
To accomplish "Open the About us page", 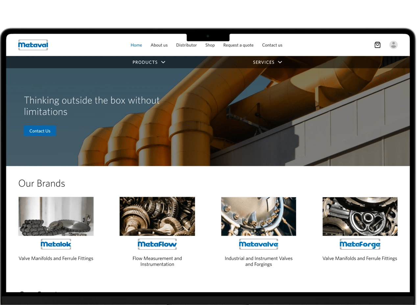I will [159, 45].
